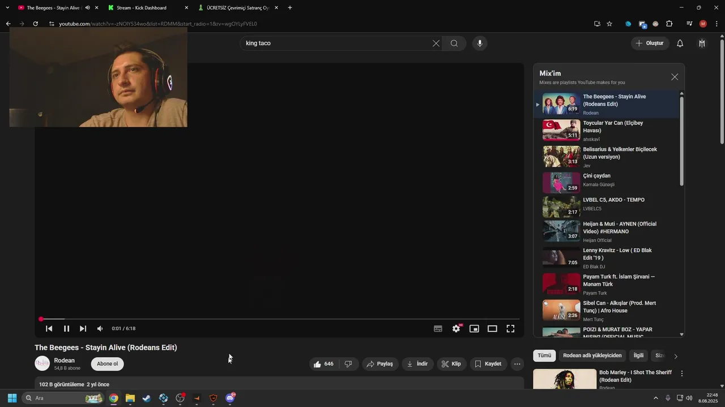Select Rodean adlı yükleyiciden filter chip
The width and height of the screenshot is (725, 407).
pos(592,356)
